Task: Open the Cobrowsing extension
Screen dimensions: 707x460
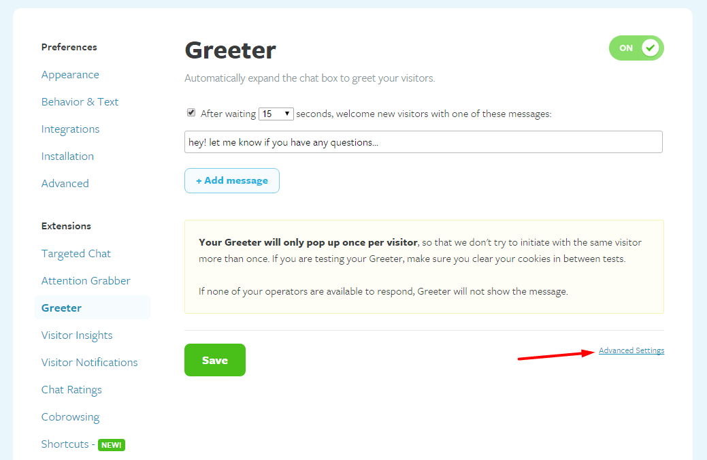Action: [x=70, y=417]
